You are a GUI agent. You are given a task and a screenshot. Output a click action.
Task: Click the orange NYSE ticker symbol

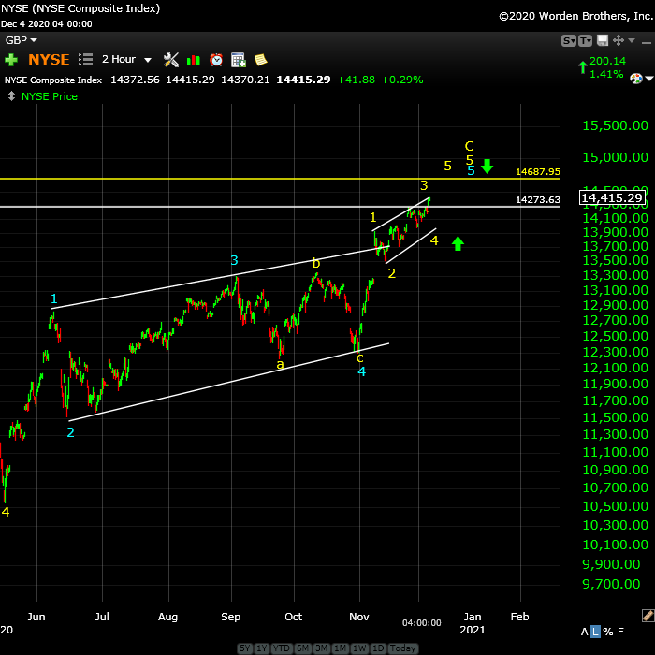(49, 60)
